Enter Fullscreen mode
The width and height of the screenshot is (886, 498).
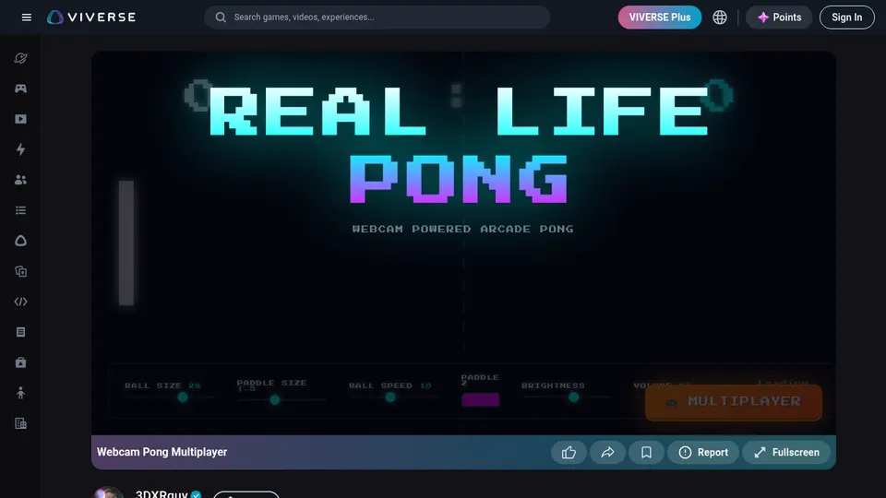[x=786, y=452]
